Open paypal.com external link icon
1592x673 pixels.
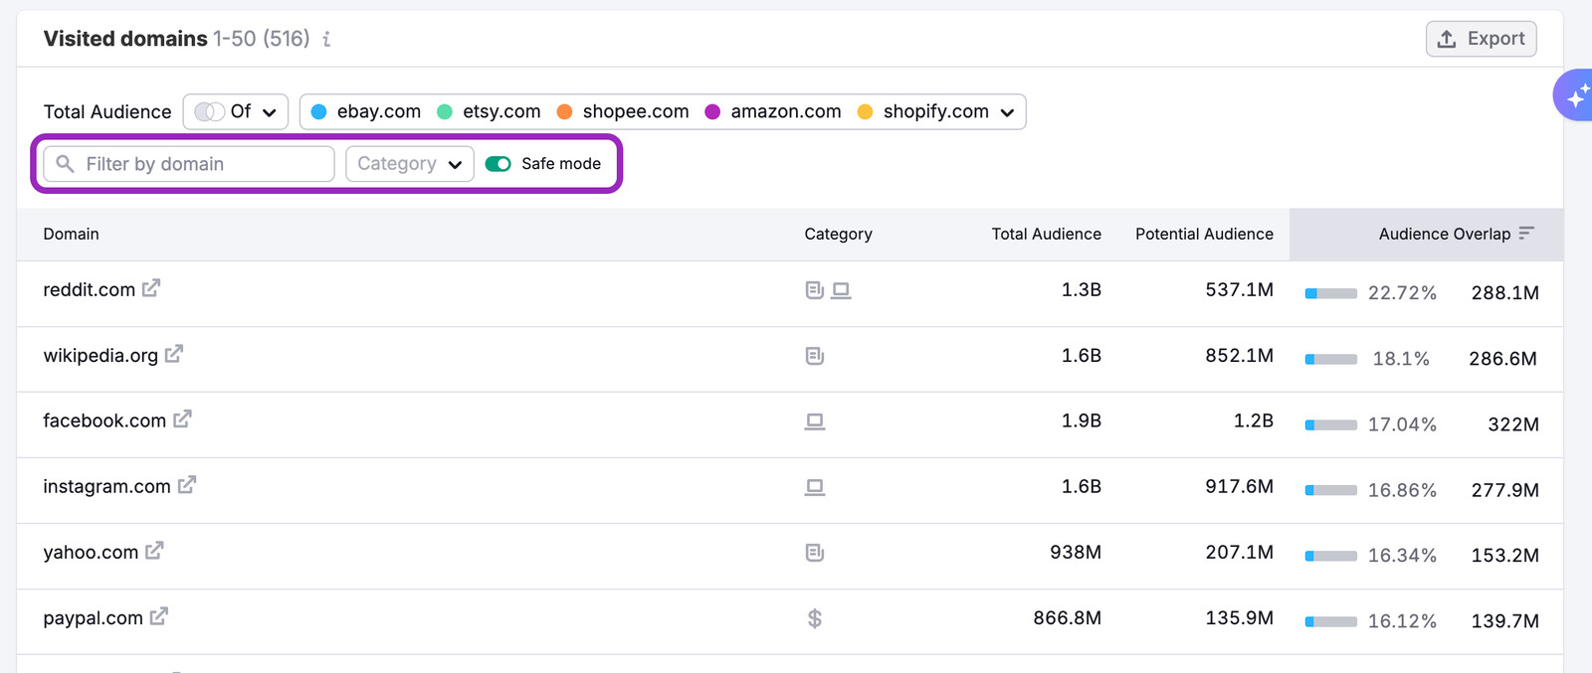click(159, 616)
